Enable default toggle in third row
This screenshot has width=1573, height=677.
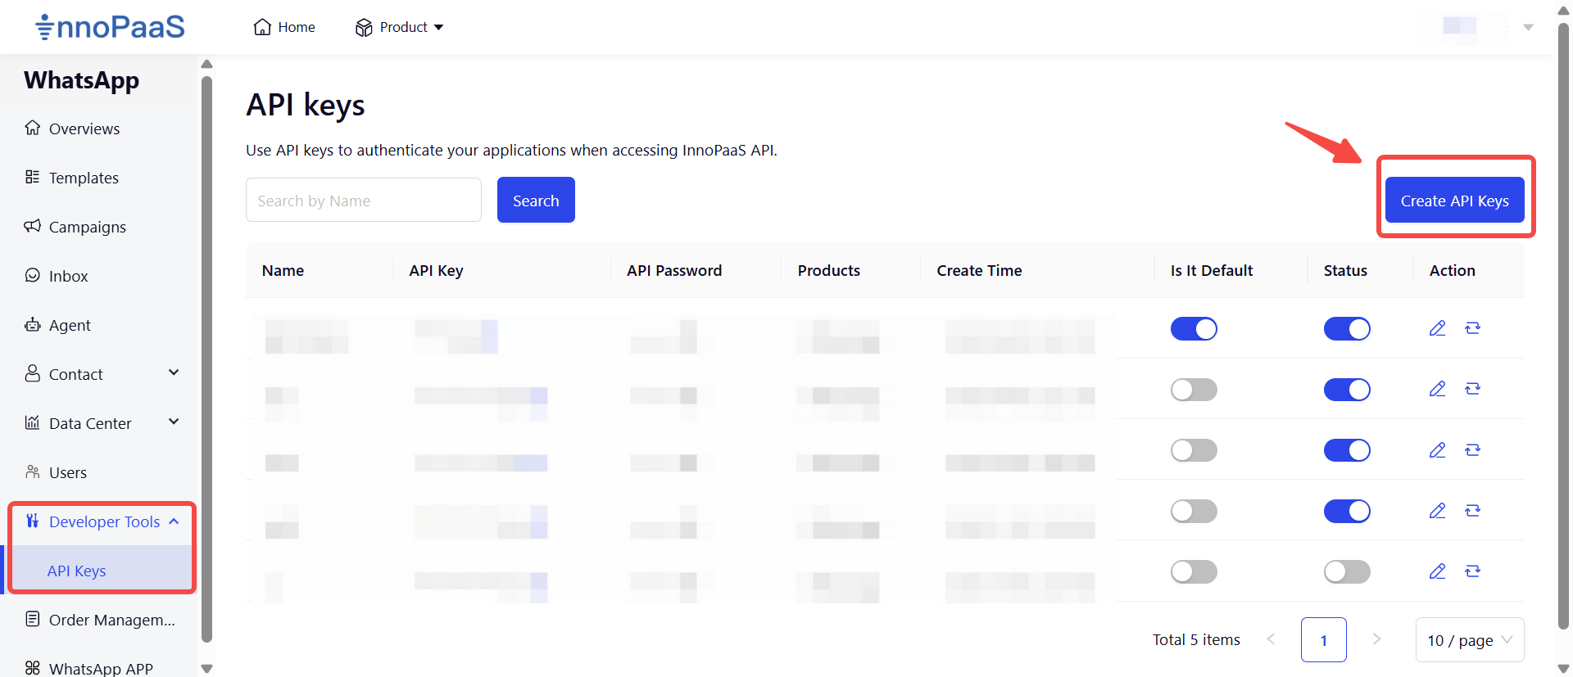1194,450
